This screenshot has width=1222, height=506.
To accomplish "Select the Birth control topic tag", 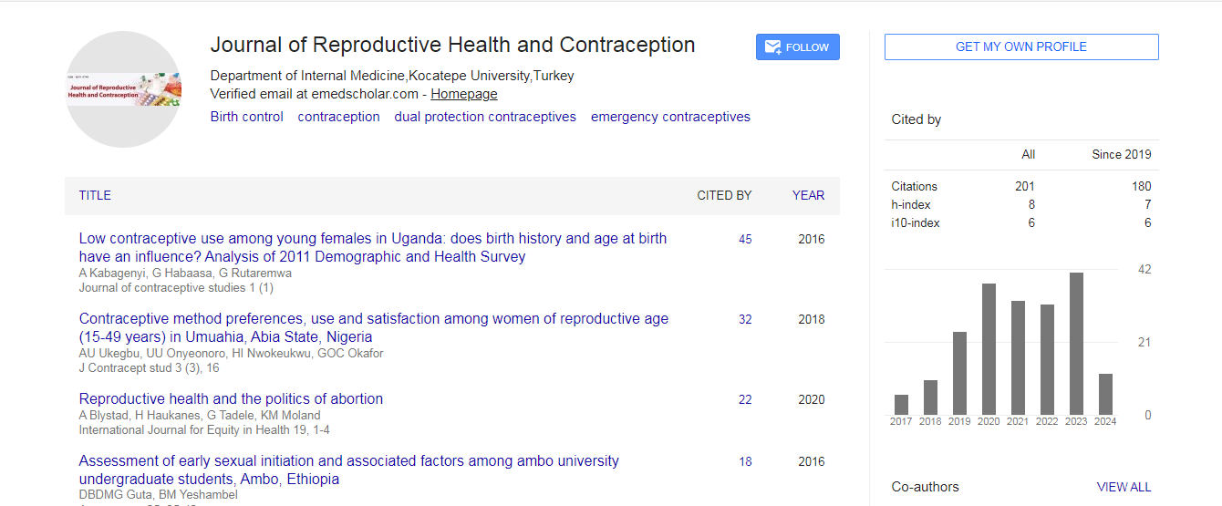I will (246, 117).
